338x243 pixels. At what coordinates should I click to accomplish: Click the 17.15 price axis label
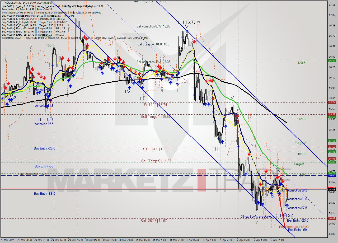332,4
